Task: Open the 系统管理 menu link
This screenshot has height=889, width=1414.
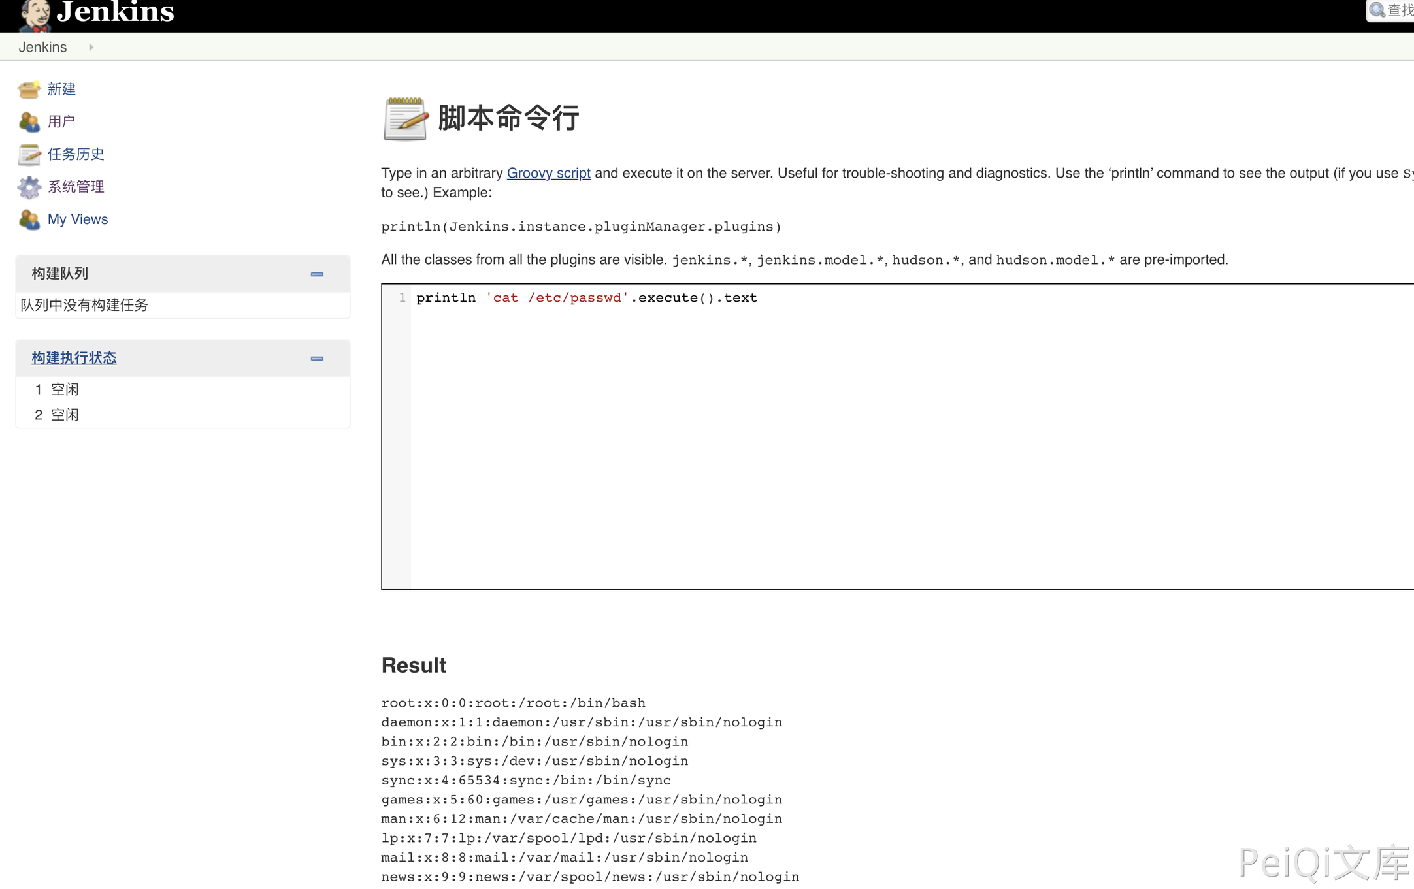Action: click(76, 187)
